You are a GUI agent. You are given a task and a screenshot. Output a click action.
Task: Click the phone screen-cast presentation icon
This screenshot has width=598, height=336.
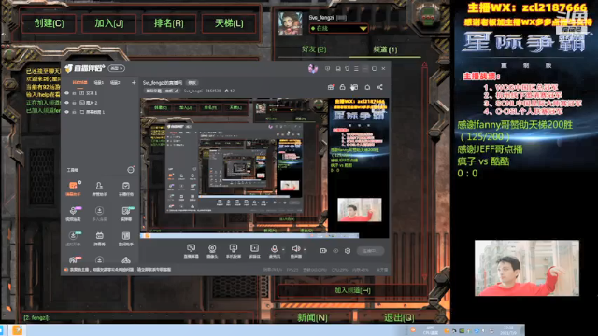[x=233, y=251]
